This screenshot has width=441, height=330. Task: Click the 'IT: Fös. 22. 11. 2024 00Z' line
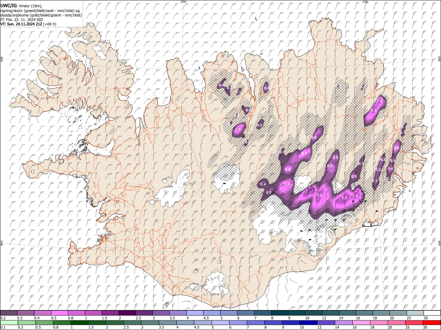tap(22, 20)
